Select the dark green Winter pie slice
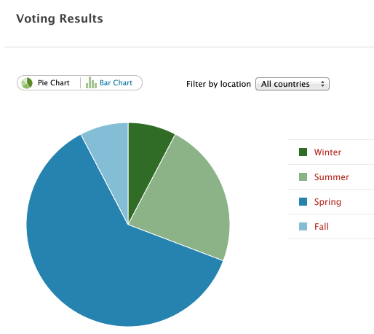 click(x=146, y=155)
